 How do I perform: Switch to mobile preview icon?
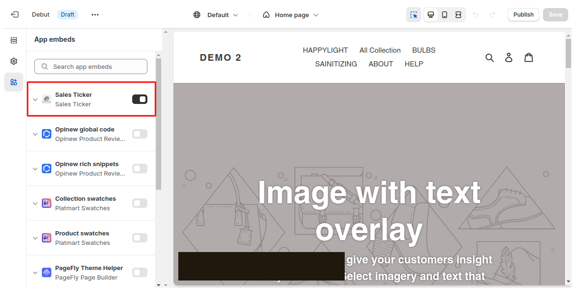click(x=445, y=15)
